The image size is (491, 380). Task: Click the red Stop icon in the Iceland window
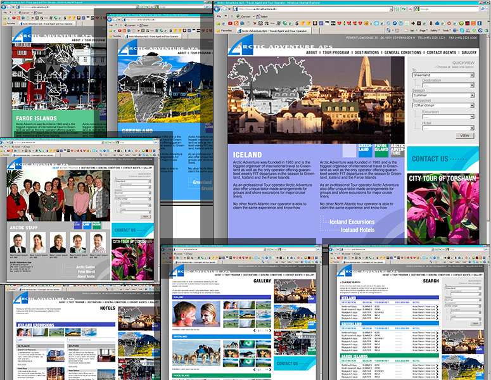(411, 9)
